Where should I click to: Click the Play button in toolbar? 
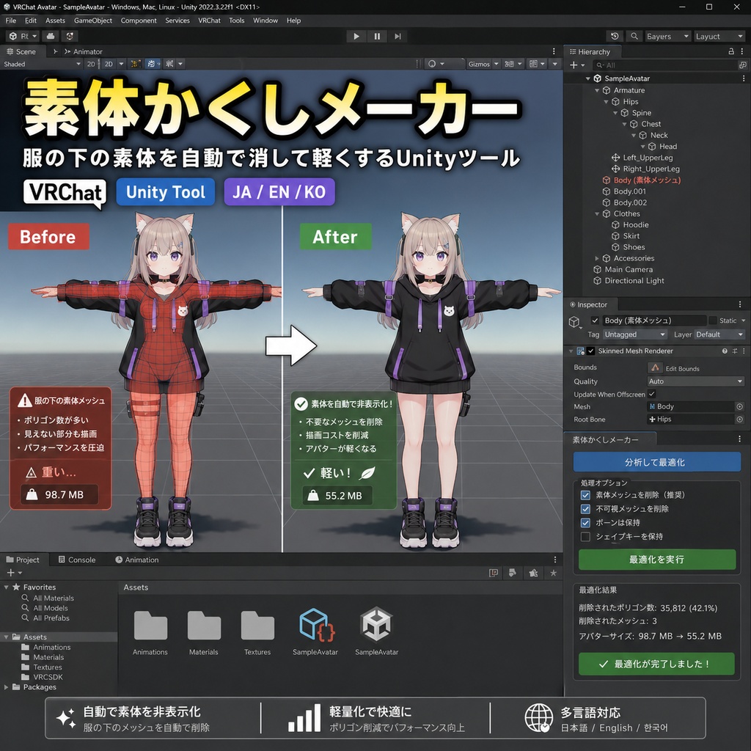pos(356,37)
